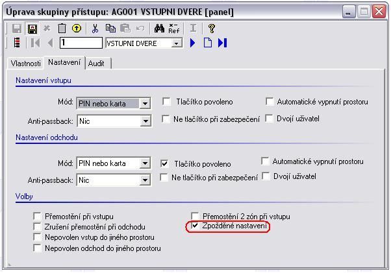Click the x-Ref cross reference icon
Viewport: 391px width, 273px height.
(173, 29)
